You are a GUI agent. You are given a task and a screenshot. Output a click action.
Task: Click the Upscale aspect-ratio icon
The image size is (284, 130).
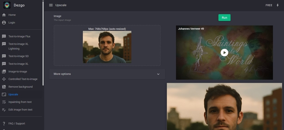(4, 95)
